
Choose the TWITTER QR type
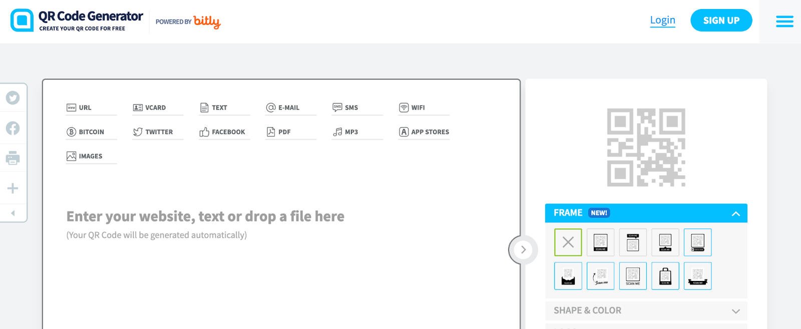click(x=158, y=132)
